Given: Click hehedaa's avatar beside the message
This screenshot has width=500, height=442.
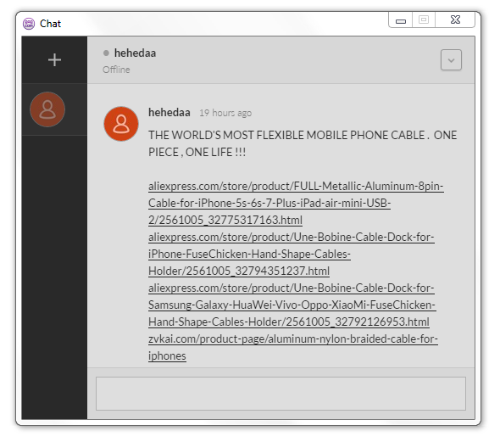Looking at the screenshot, I should point(121,124).
